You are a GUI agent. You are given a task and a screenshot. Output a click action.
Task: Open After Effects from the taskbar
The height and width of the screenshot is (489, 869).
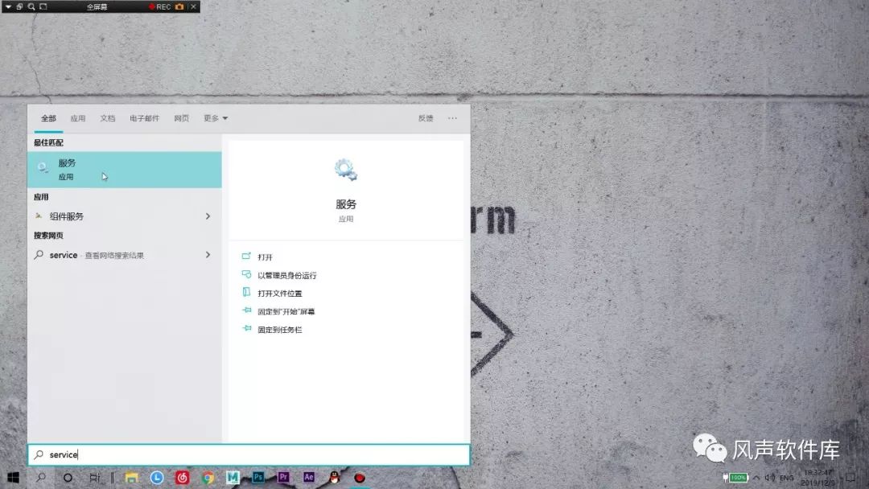[308, 477]
